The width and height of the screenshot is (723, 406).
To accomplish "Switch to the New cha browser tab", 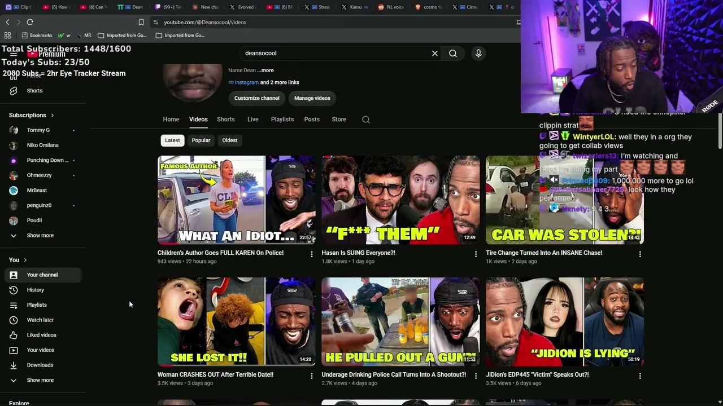I will click(206, 7).
